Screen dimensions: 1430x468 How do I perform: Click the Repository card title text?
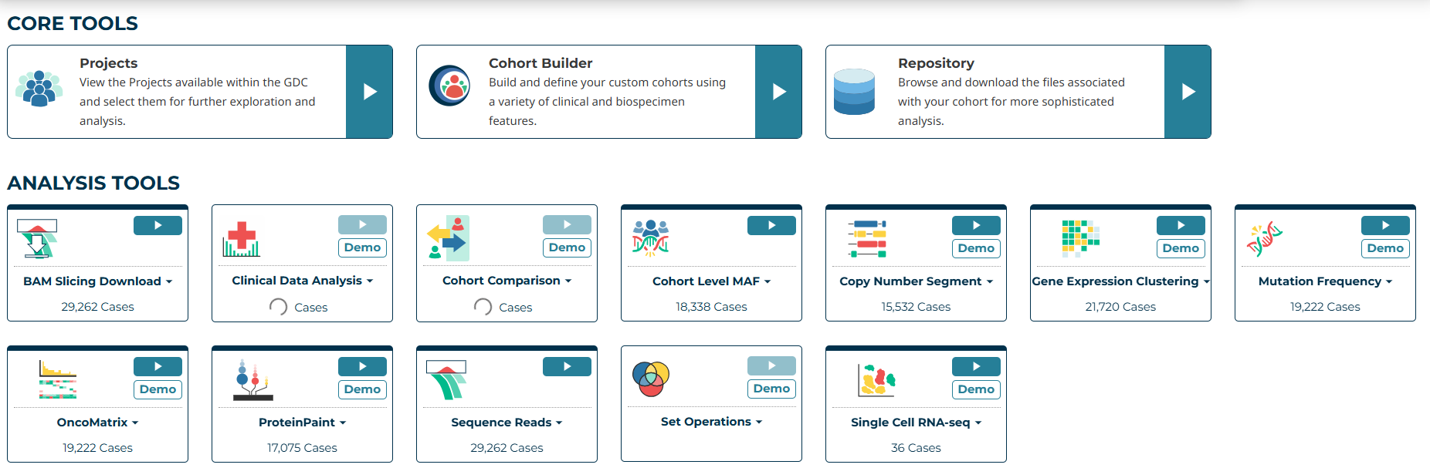click(x=936, y=63)
